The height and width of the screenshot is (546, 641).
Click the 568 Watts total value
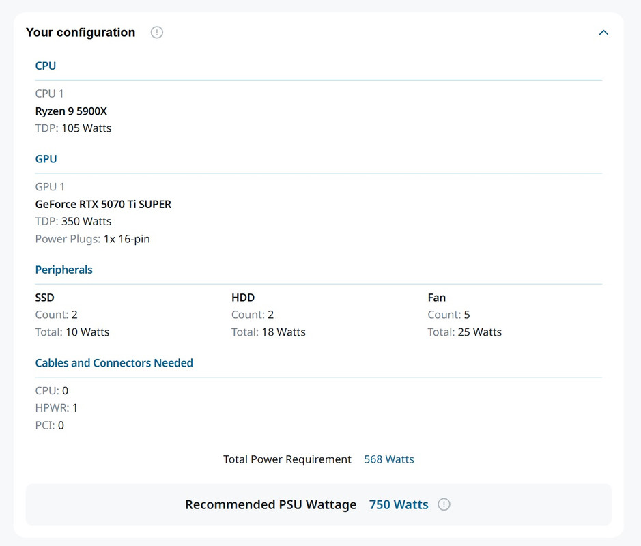[x=389, y=459]
